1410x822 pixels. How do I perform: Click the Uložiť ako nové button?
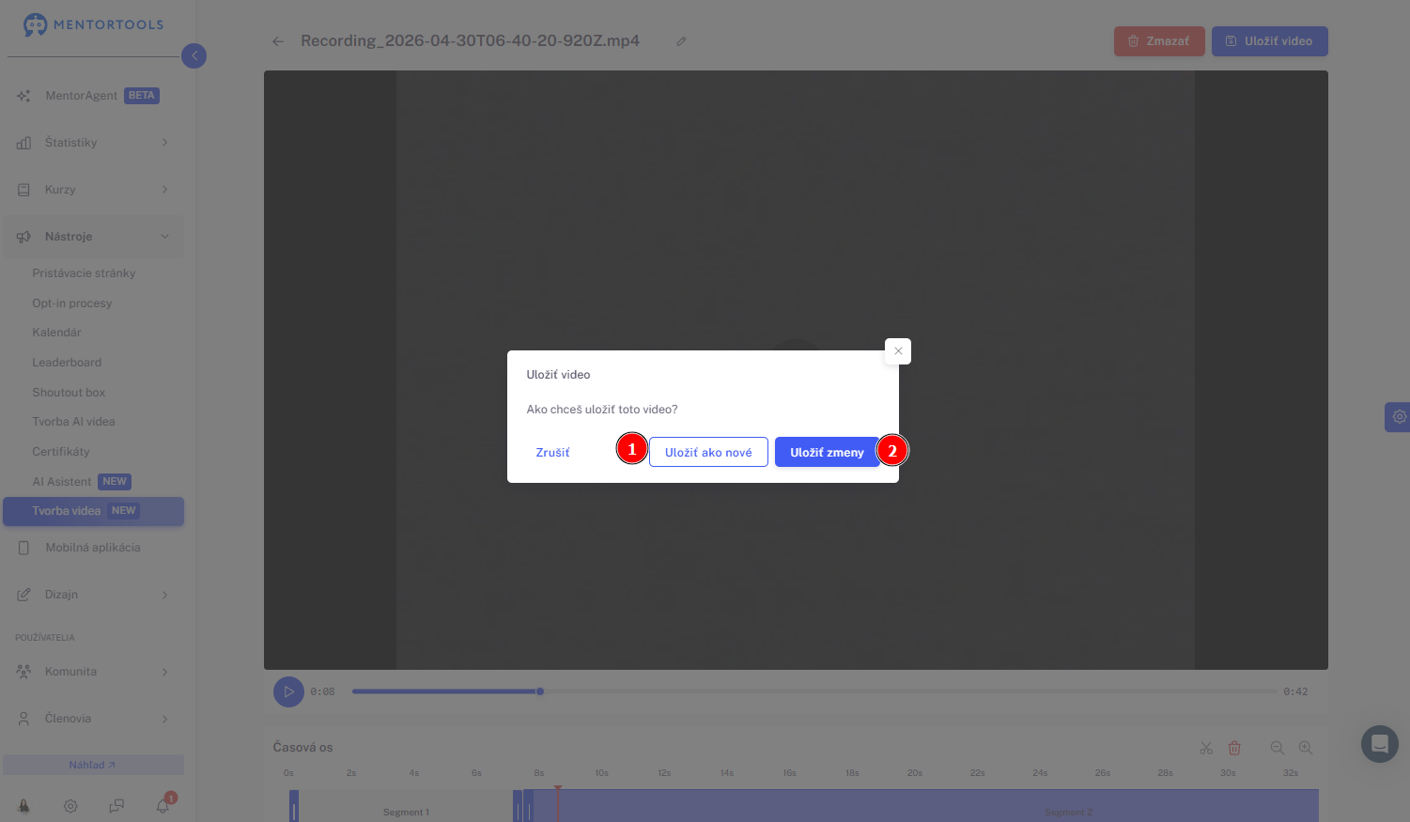coord(708,452)
